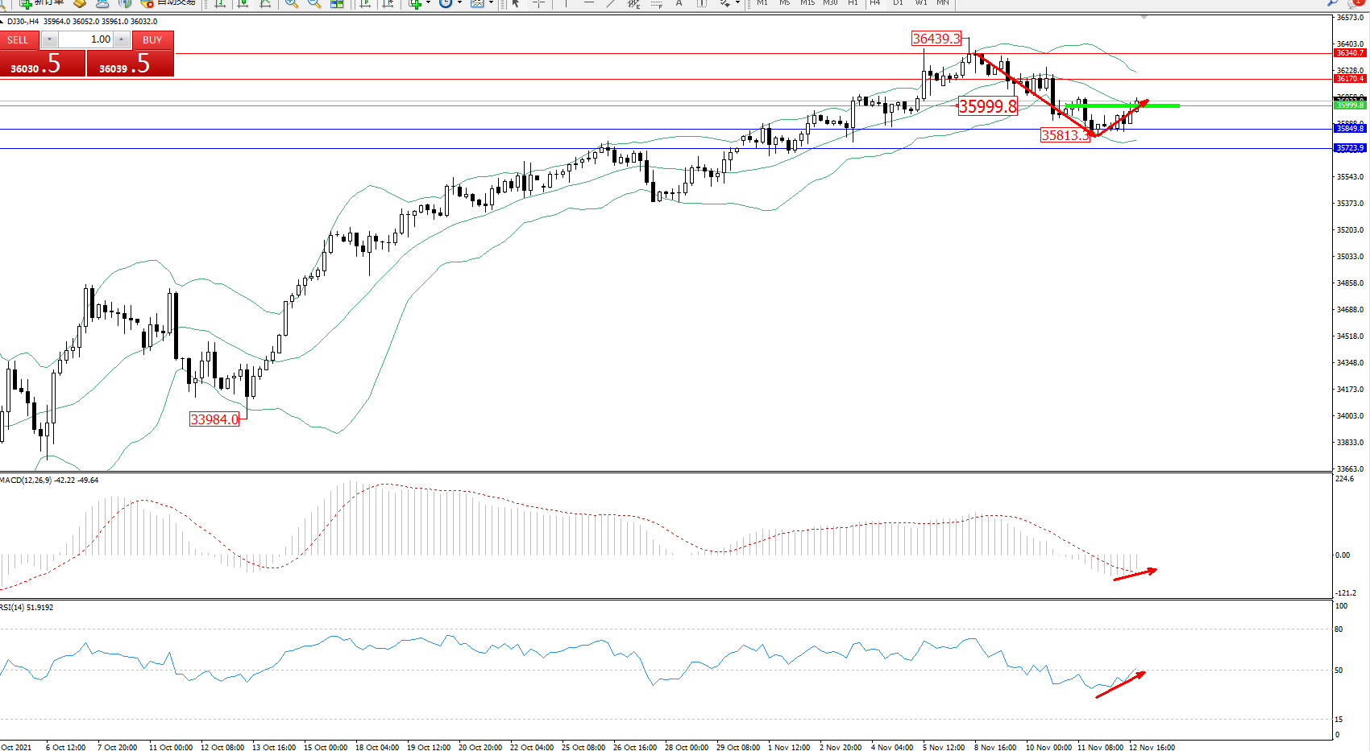Click the Tile Windows chart icon
The image size is (1370, 751).
(x=337, y=3)
